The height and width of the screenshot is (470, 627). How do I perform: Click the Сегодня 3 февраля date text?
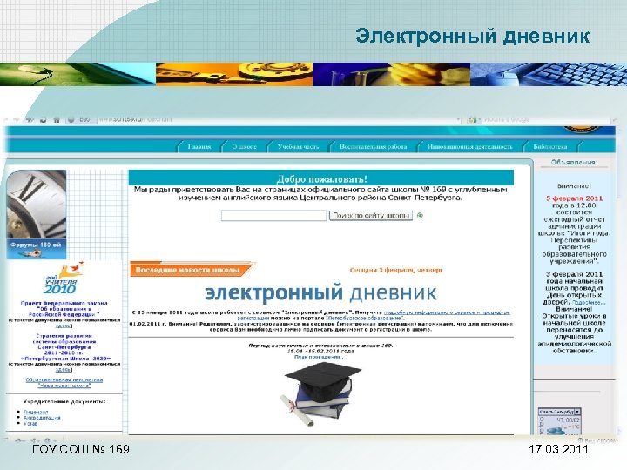(x=396, y=270)
